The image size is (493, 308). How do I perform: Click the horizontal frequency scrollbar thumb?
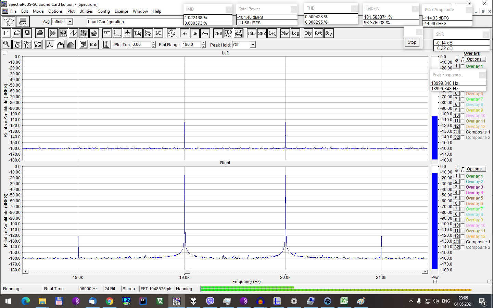coord(187,272)
